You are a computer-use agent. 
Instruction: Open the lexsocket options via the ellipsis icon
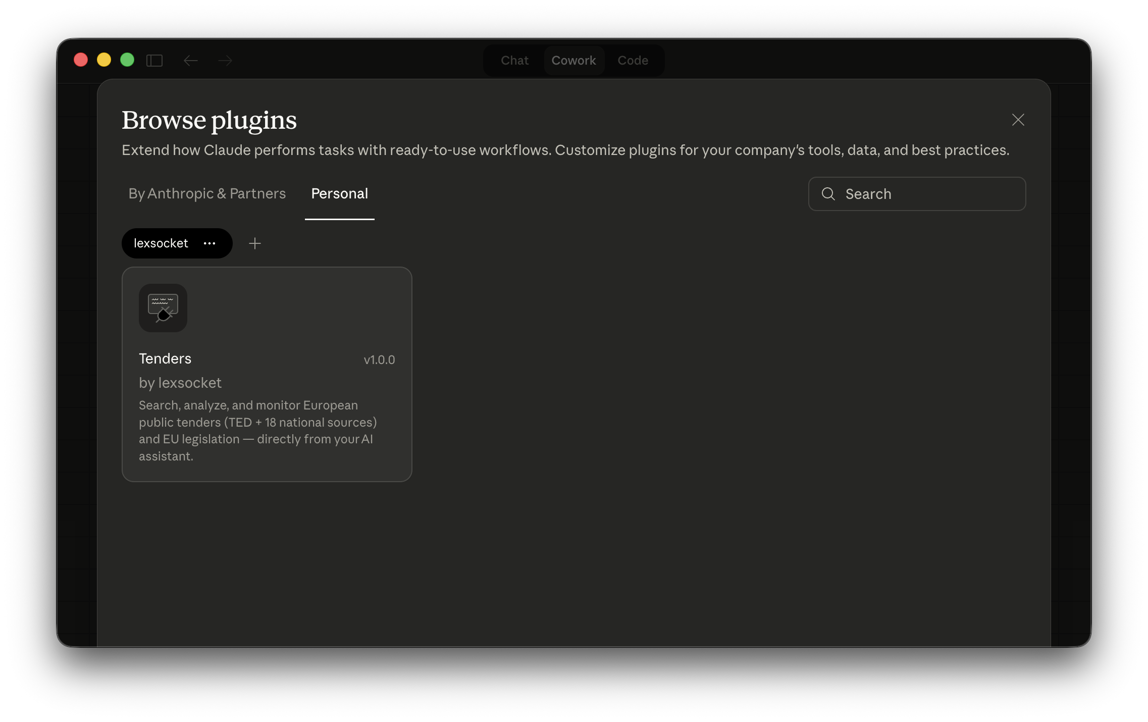click(x=209, y=243)
